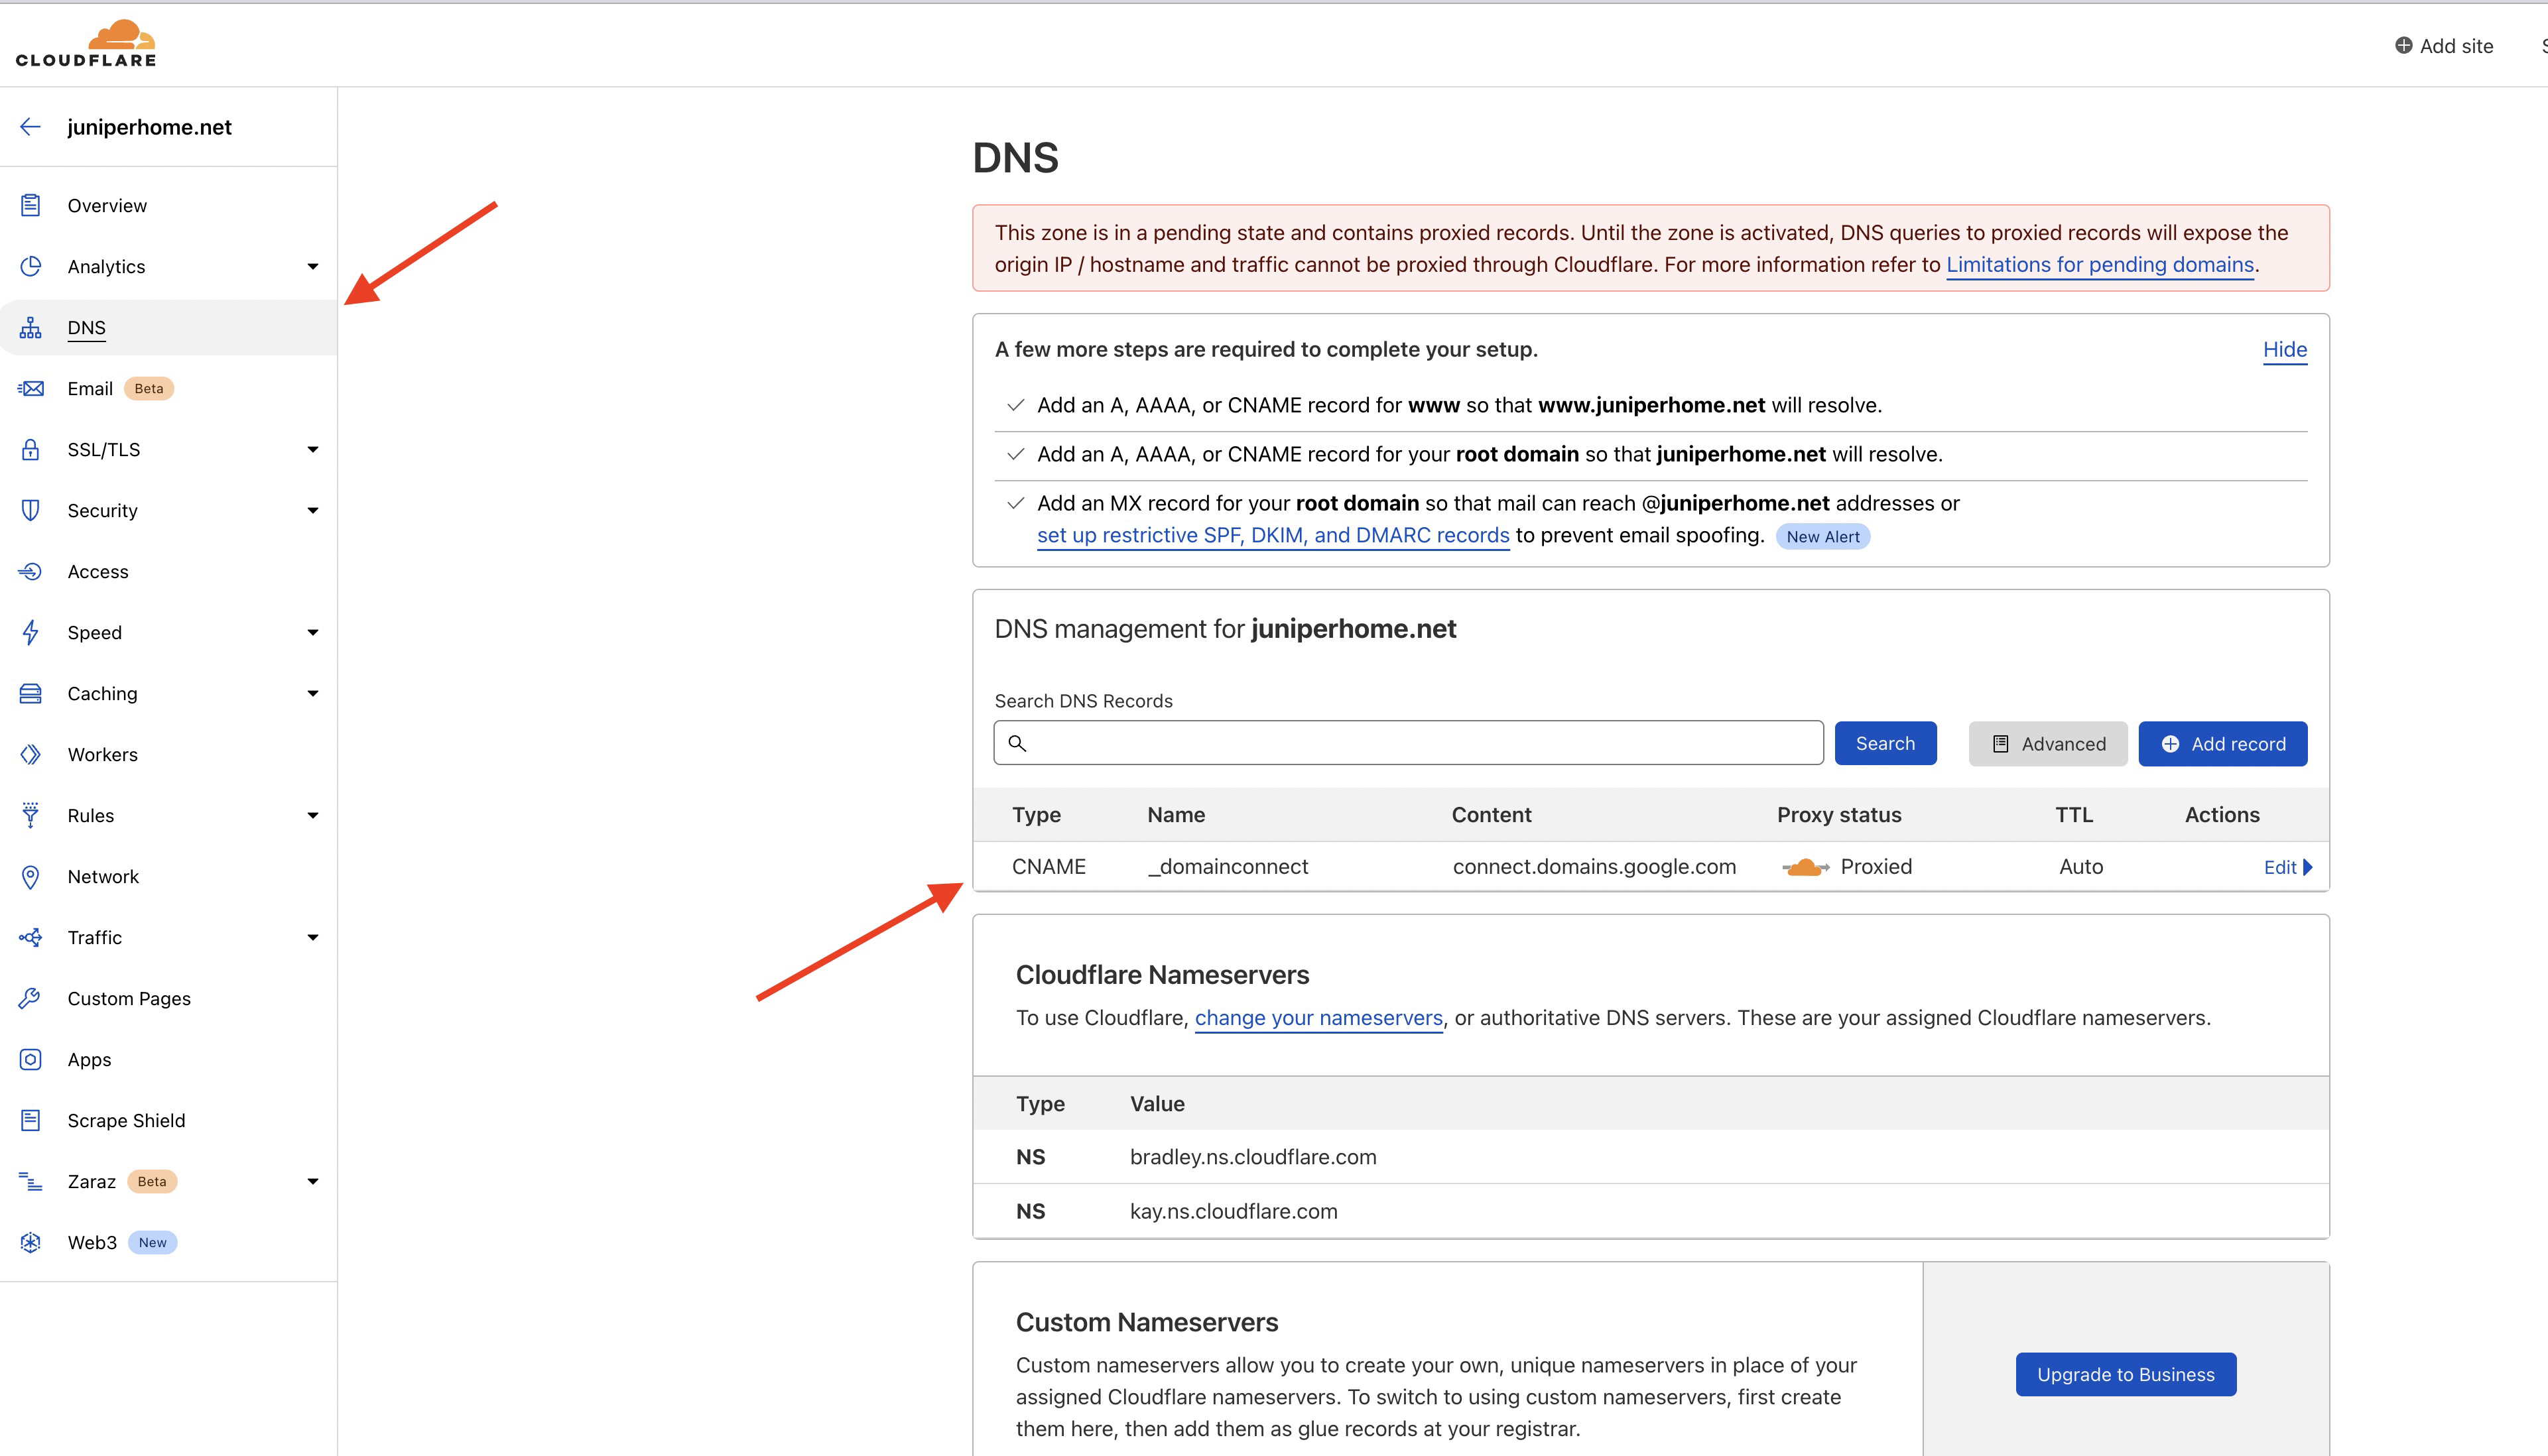Click the Security shield icon
Viewport: 2548px width, 1456px height.
click(x=31, y=510)
